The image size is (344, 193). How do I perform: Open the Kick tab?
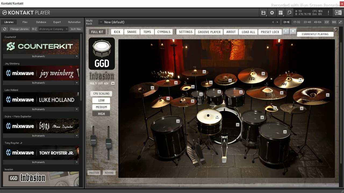click(x=117, y=32)
